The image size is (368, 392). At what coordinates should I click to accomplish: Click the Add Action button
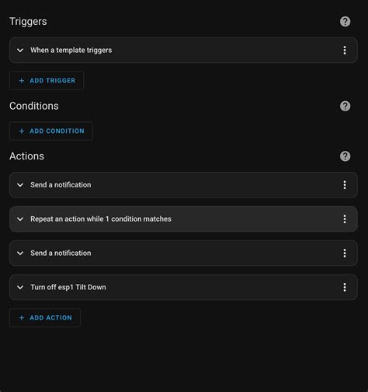[x=45, y=317]
